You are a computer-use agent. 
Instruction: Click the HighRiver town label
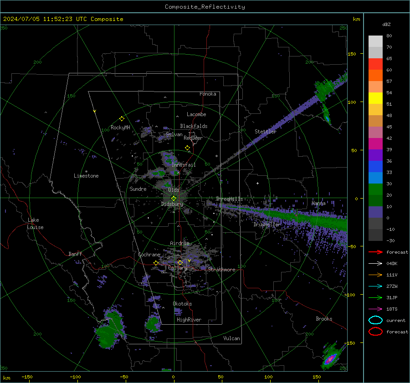click(189, 320)
